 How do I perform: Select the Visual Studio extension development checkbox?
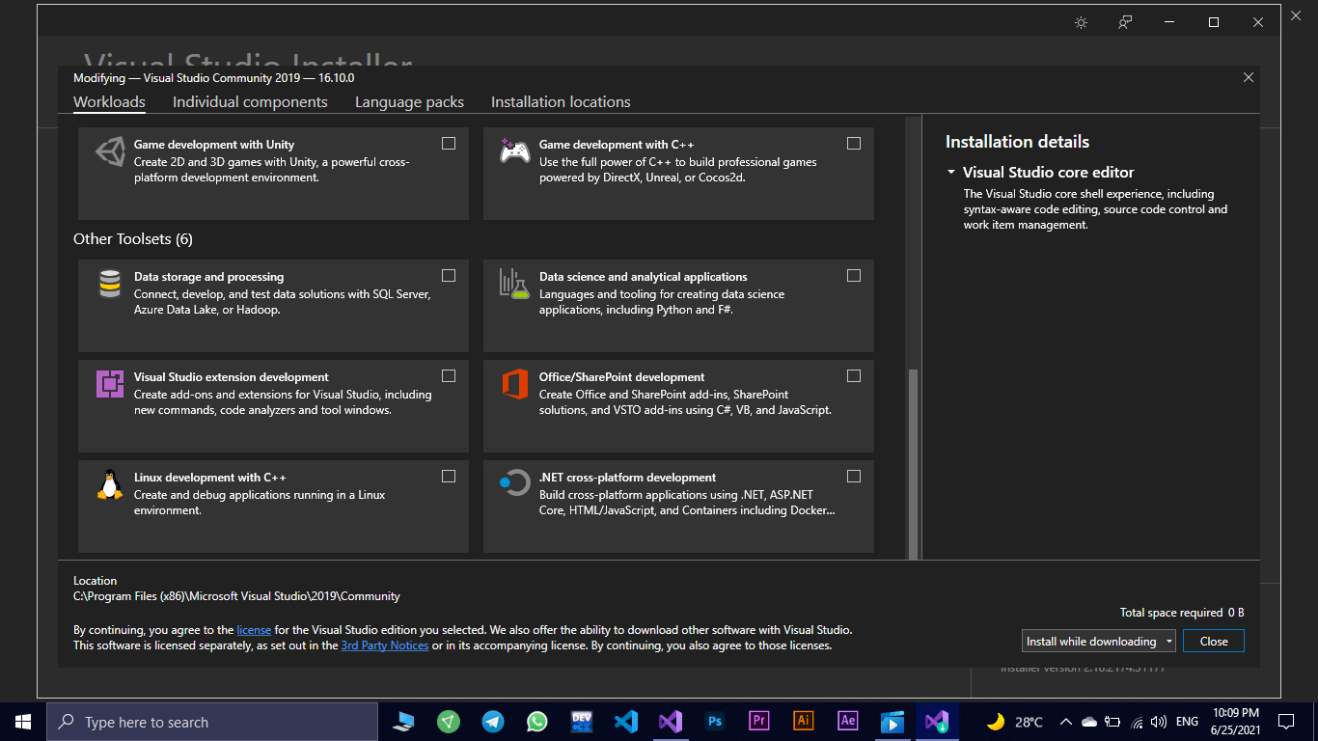pyautogui.click(x=449, y=376)
